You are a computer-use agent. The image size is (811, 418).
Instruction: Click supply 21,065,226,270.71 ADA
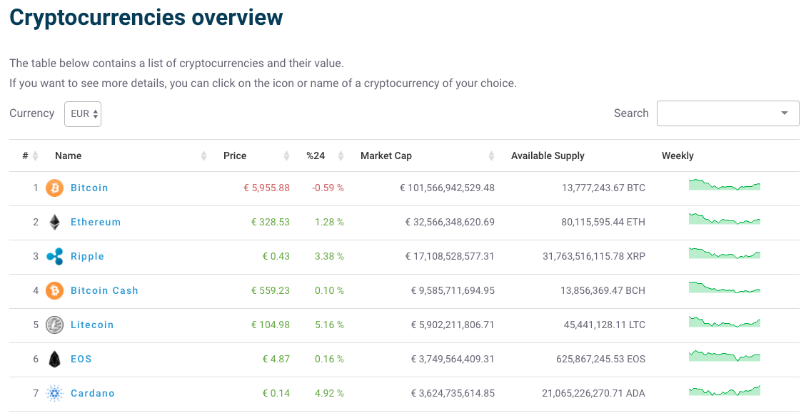594,393
